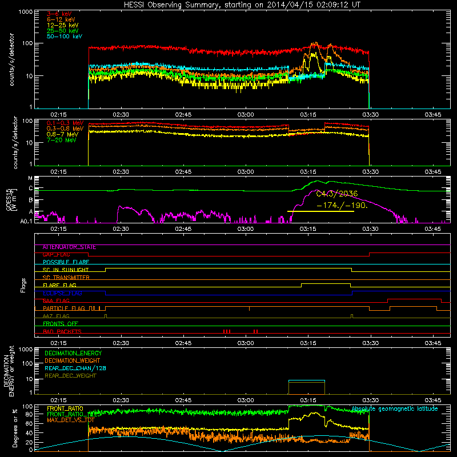Click the MAX_DET_VS_TOT legend label
The height and width of the screenshot is (457, 457).
click(x=71, y=420)
